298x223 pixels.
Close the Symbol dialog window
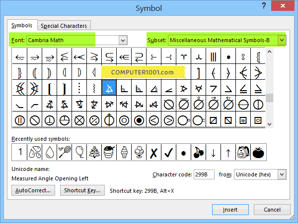[283, 5]
